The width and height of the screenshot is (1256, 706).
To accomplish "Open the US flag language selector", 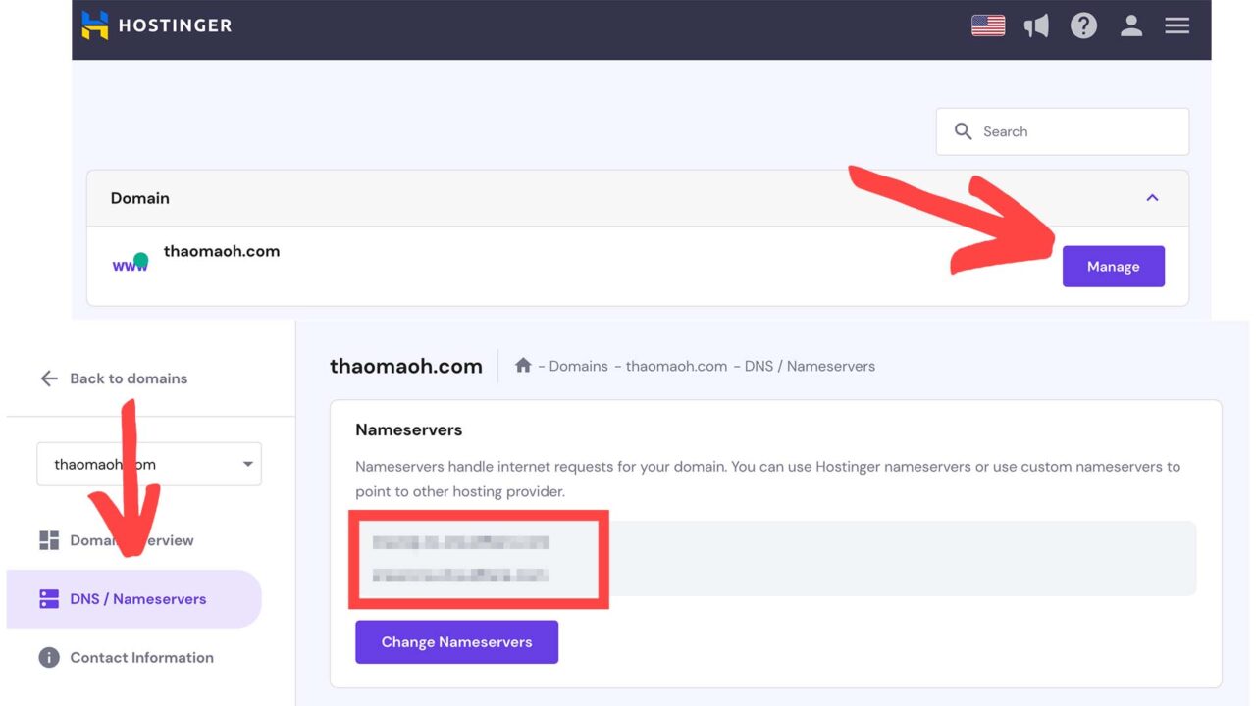I will [987, 25].
